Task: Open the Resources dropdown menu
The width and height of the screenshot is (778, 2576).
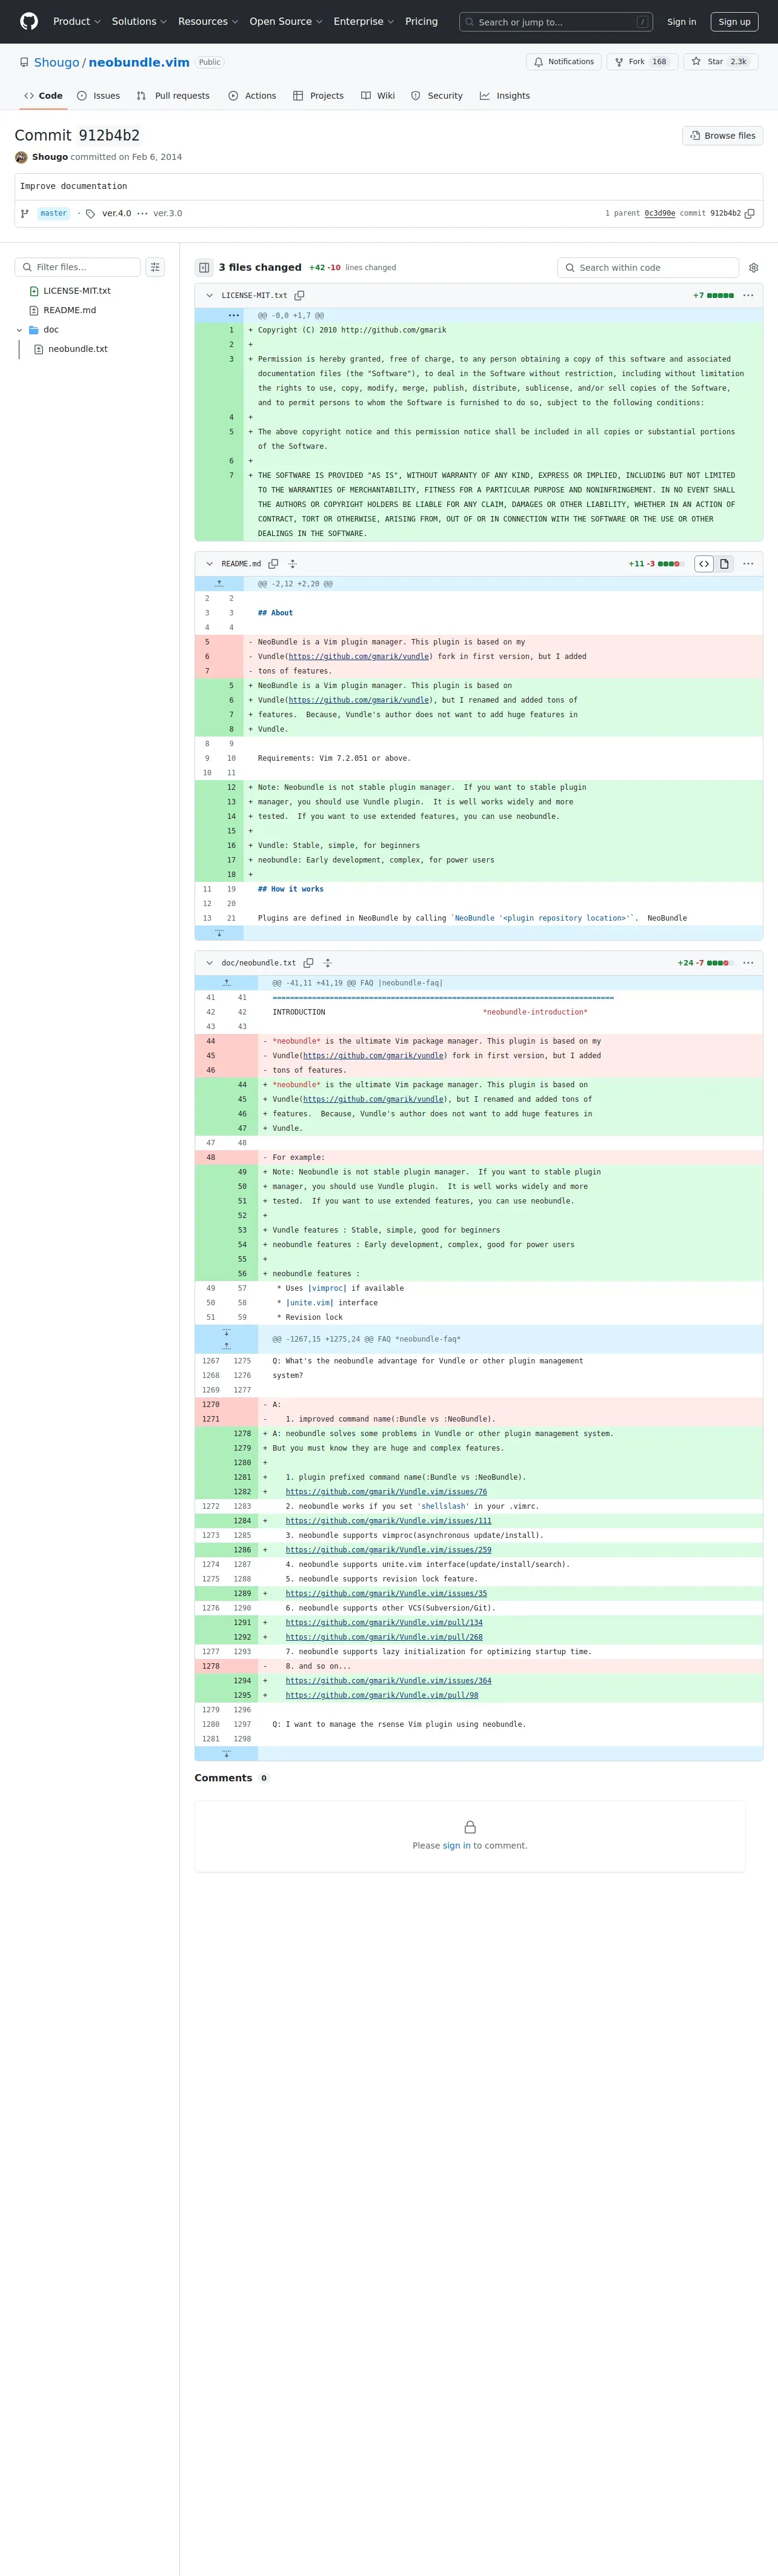Action: 208,22
